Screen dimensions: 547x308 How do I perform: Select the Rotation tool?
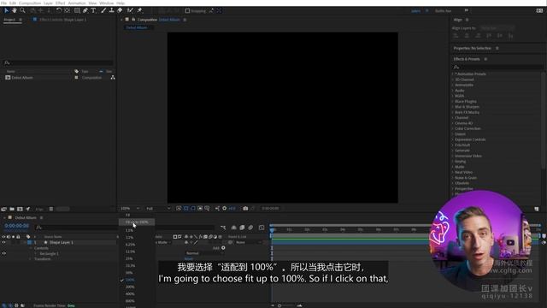tap(59, 11)
